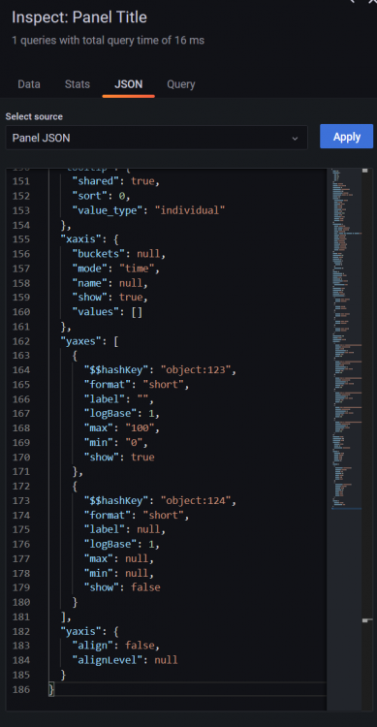Image resolution: width=377 pixels, height=727 pixels.
Task: Click "label": null on line 175
Action: tap(125, 529)
